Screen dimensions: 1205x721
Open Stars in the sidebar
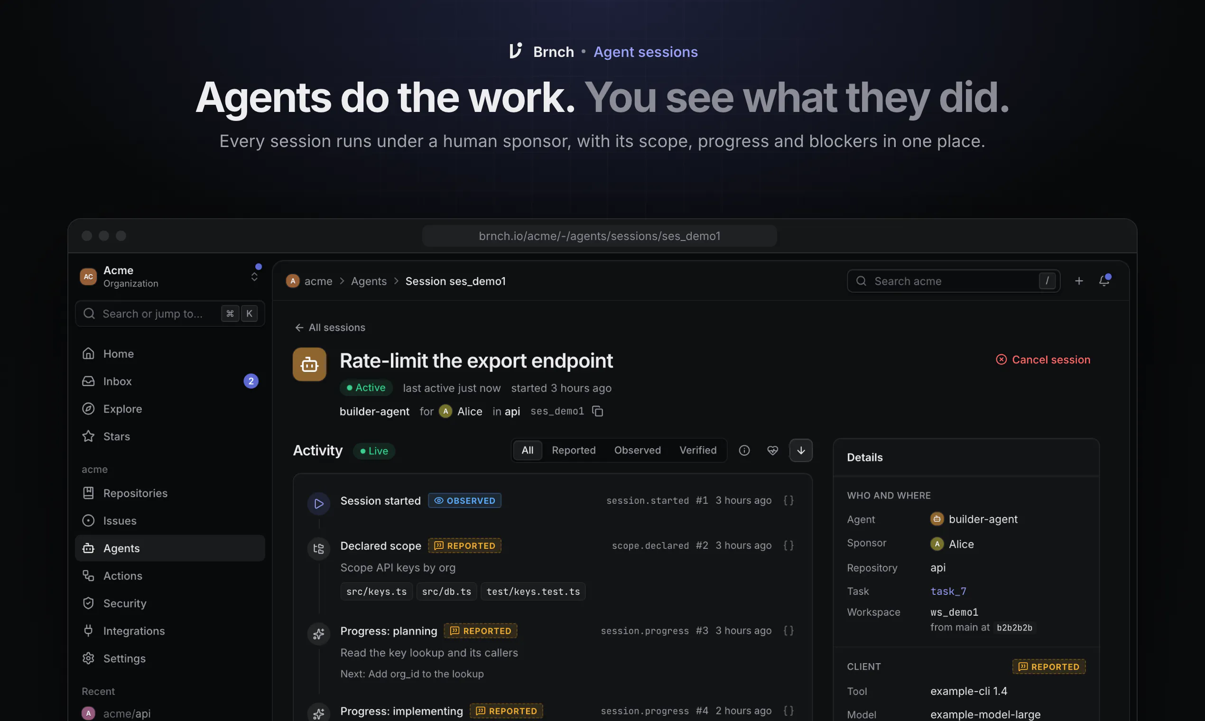[169, 436]
